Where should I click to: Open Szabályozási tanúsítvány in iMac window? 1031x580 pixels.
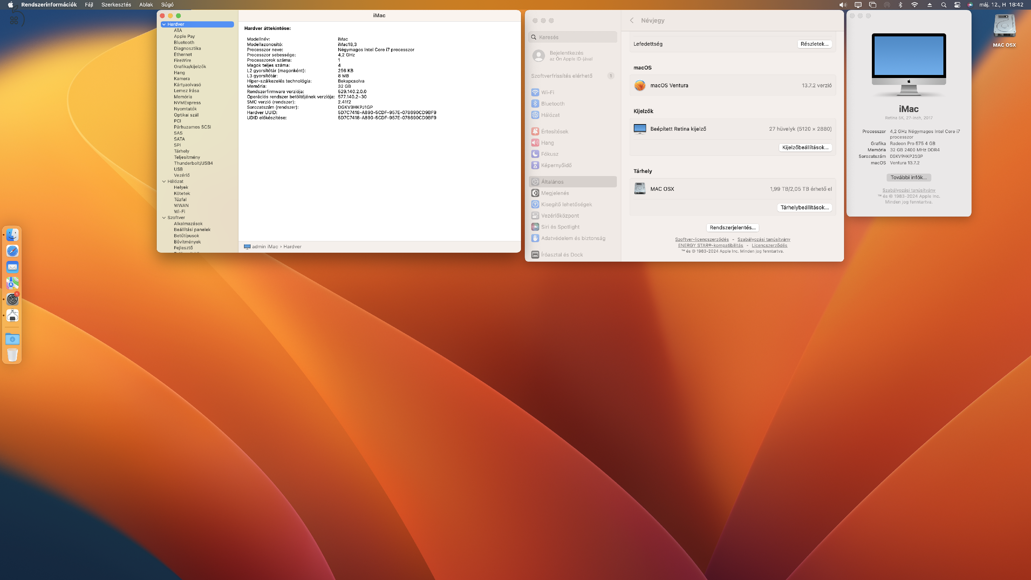click(x=909, y=190)
